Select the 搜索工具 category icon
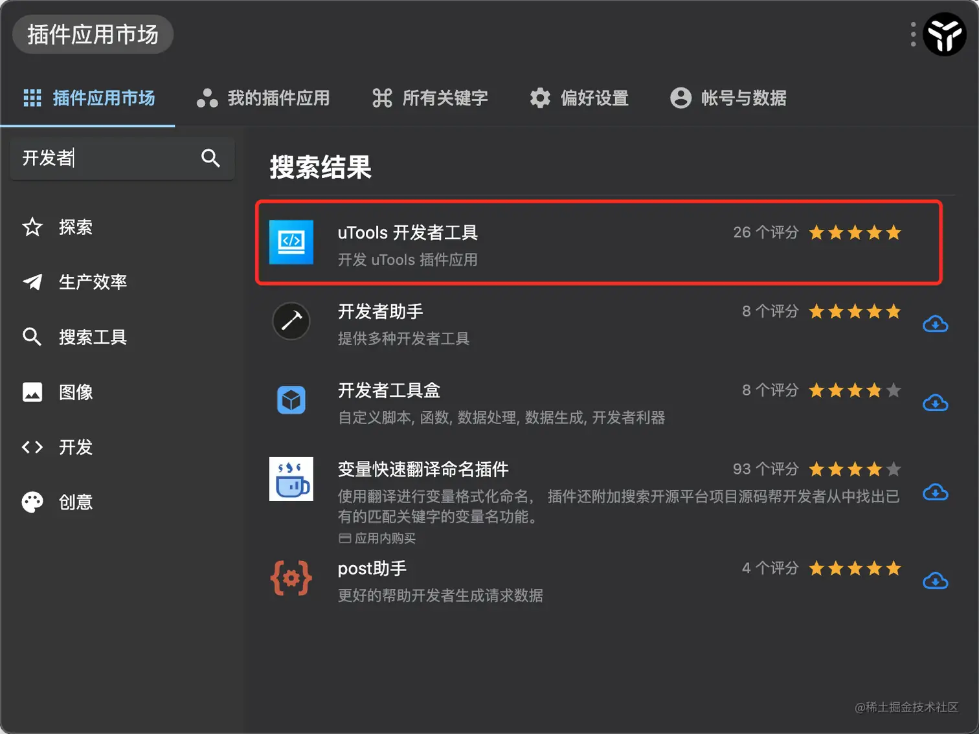The width and height of the screenshot is (979, 734). click(32, 337)
